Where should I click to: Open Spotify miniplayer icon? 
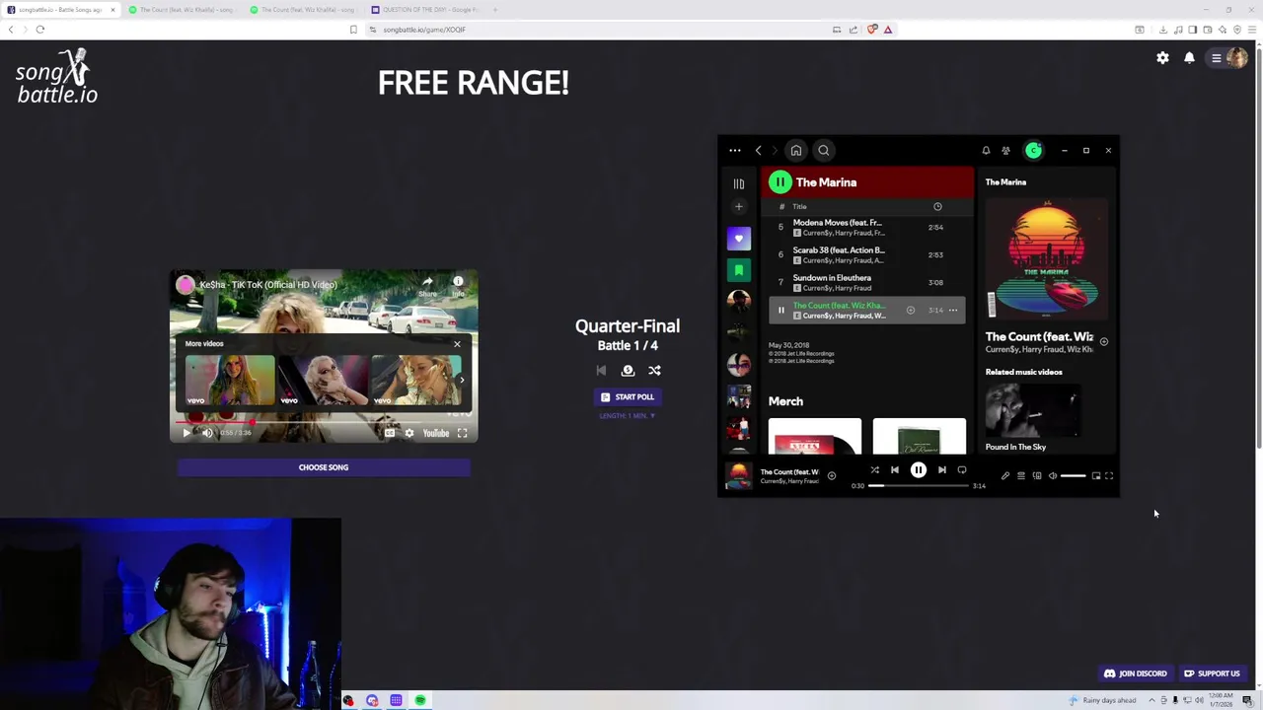pos(1095,476)
